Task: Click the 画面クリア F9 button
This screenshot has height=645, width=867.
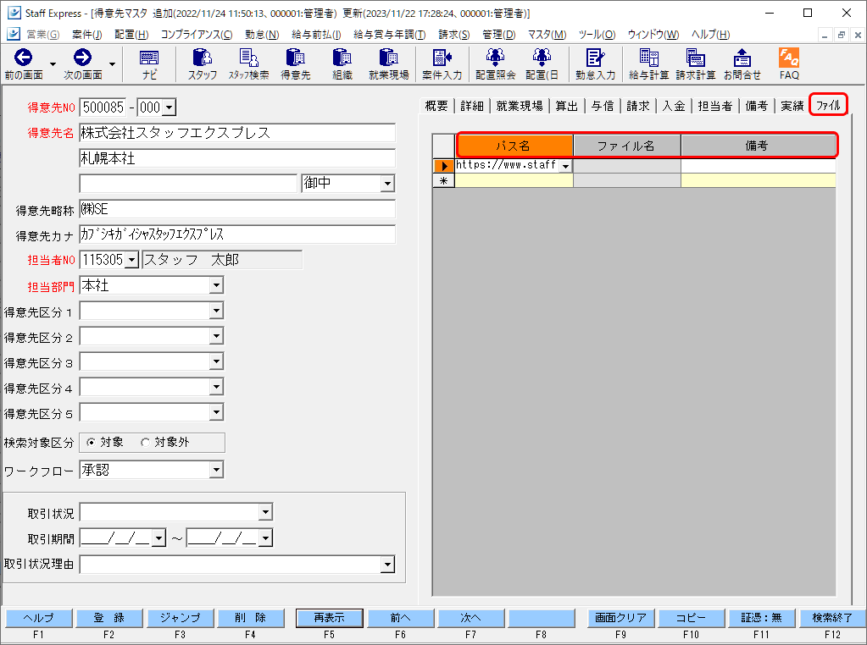Action: pos(620,618)
